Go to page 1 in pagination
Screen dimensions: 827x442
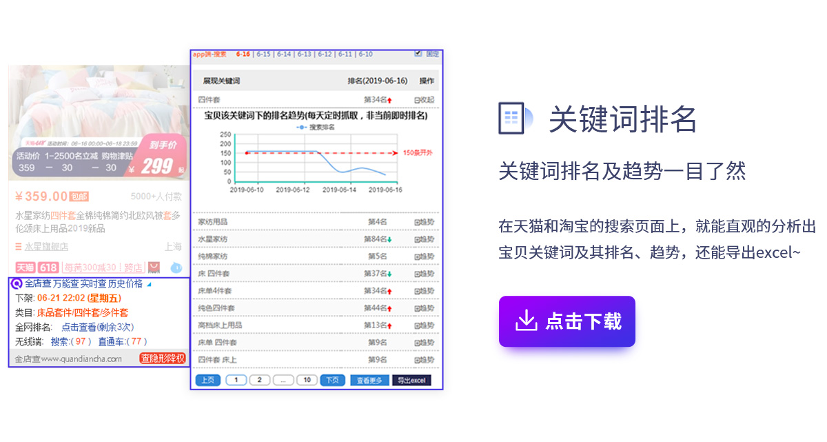point(236,380)
